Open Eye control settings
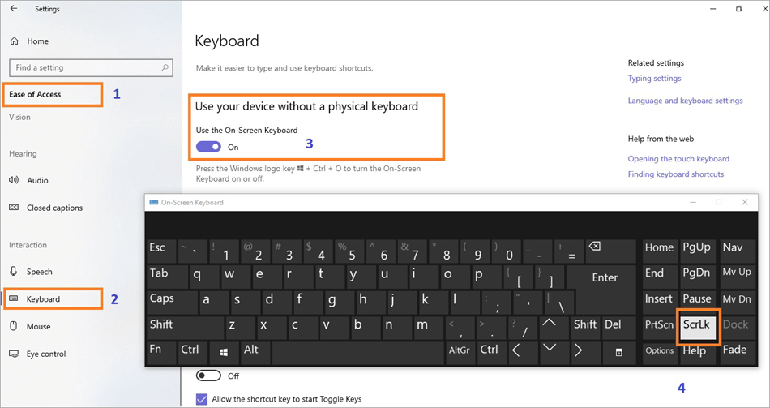770x408 pixels. click(38, 354)
